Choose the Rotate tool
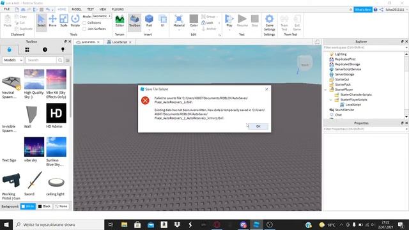This screenshot has height=230, width=409. [x=75, y=21]
